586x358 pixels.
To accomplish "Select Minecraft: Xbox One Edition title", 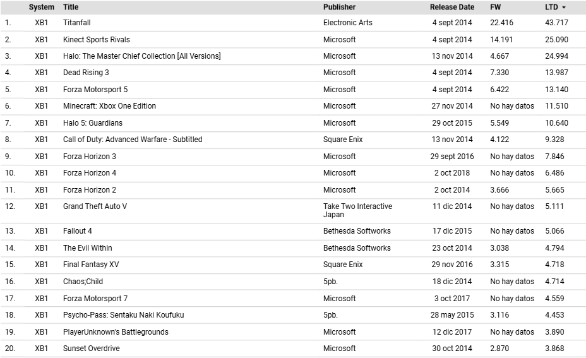I will [x=109, y=106].
